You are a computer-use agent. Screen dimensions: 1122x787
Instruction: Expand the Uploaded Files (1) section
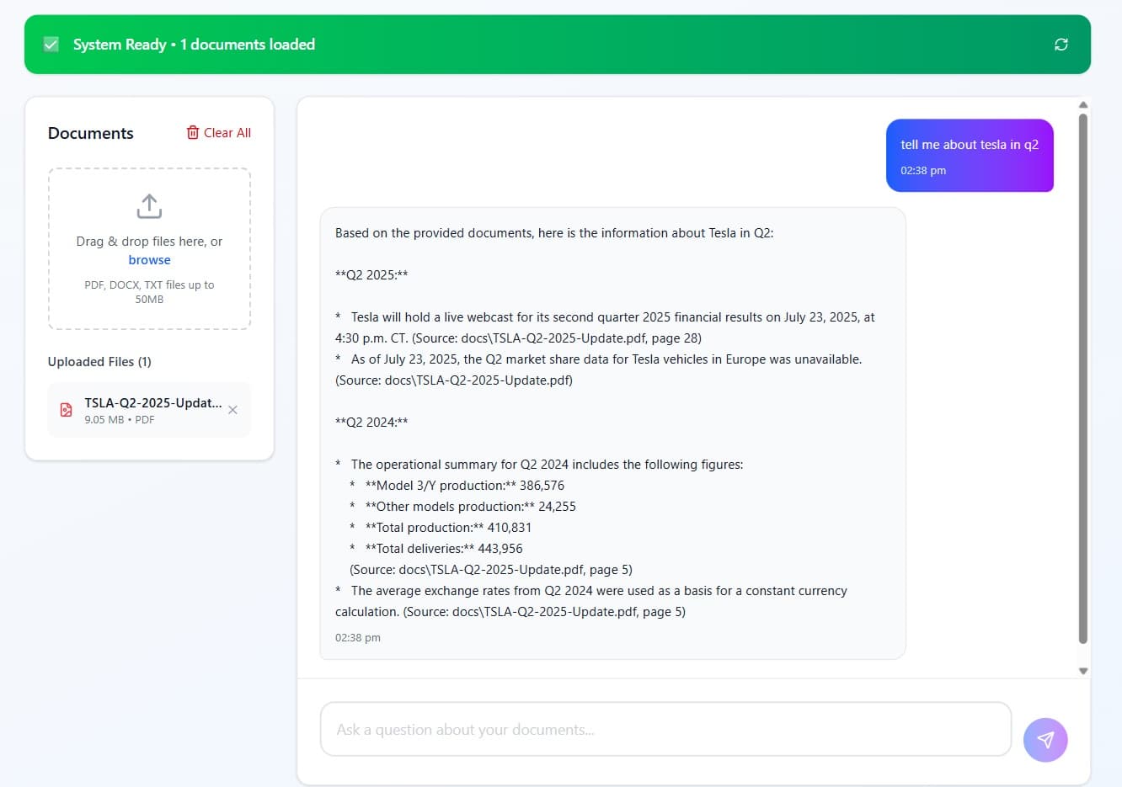tap(99, 361)
